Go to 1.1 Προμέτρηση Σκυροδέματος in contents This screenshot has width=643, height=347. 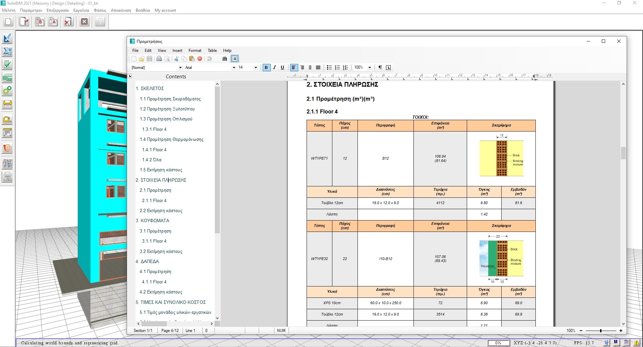tap(170, 99)
